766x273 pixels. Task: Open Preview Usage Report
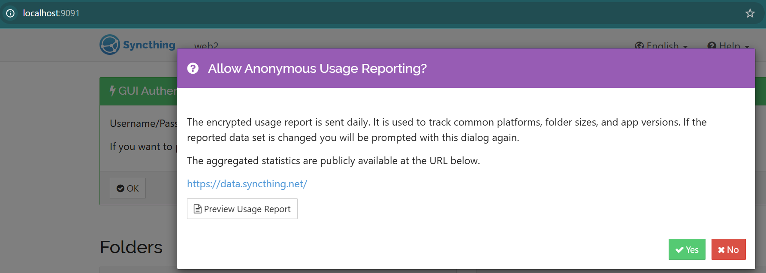tap(242, 209)
